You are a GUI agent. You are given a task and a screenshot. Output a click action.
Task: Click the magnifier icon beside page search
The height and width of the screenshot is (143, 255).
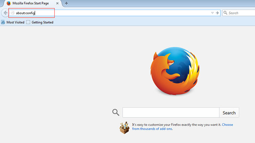(x=115, y=112)
